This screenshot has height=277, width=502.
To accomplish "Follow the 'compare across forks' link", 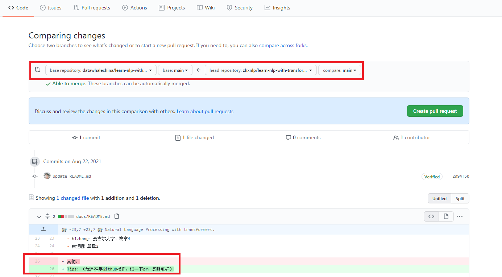I will tap(283, 46).
